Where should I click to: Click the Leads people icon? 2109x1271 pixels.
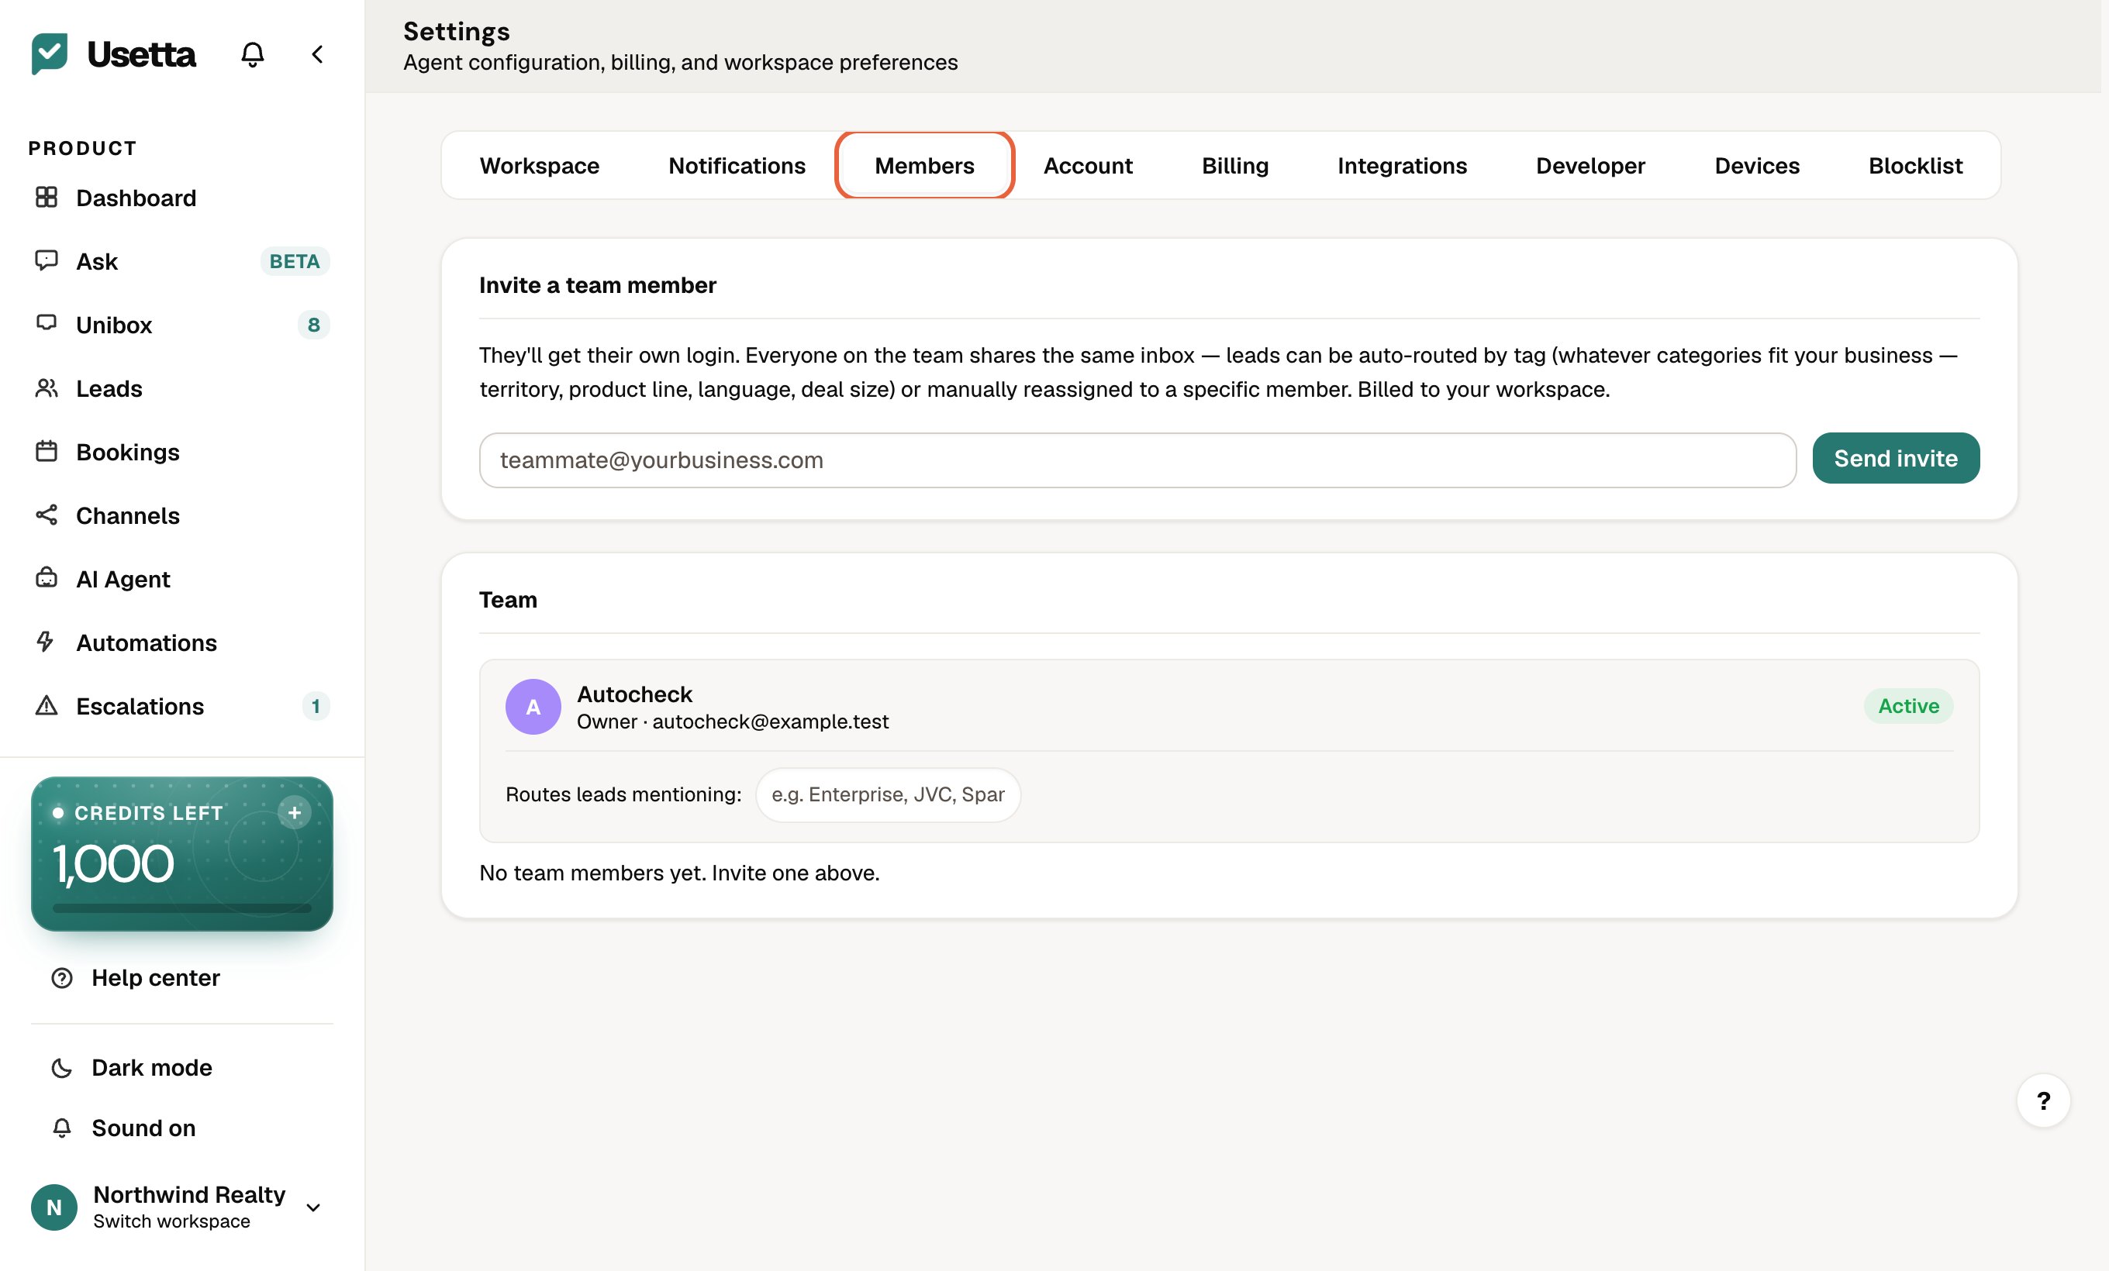(47, 388)
